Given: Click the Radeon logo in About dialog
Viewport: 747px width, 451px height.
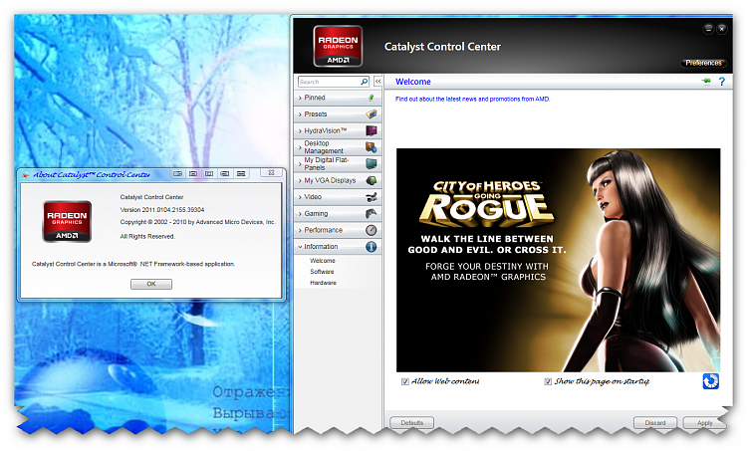Looking at the screenshot, I should pos(67,221).
